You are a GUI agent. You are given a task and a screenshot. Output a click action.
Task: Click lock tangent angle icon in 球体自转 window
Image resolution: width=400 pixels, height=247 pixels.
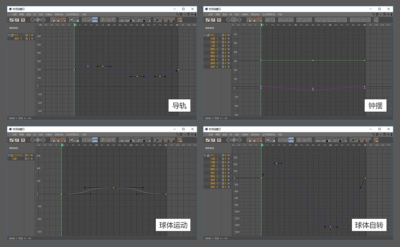click(352, 140)
